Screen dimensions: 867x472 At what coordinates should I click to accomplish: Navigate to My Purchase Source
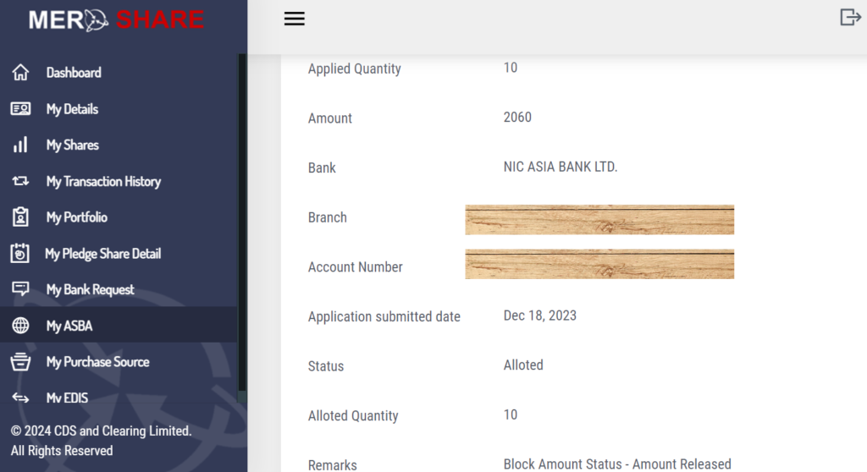click(98, 362)
